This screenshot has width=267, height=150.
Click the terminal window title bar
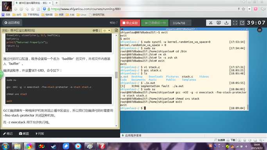[x=184, y=29]
